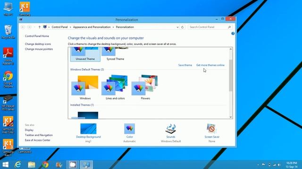Click Personalization breadcrumb
Screen dimensions: 302x169
tap(125, 27)
